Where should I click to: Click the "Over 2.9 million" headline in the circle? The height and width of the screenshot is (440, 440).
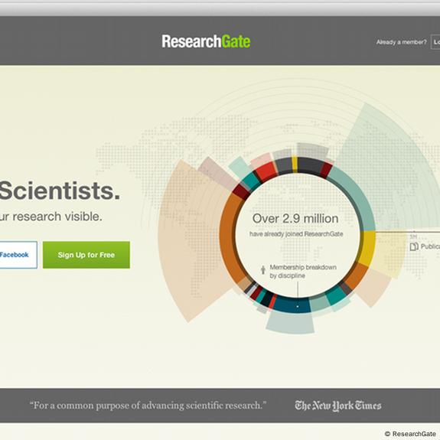point(295,219)
